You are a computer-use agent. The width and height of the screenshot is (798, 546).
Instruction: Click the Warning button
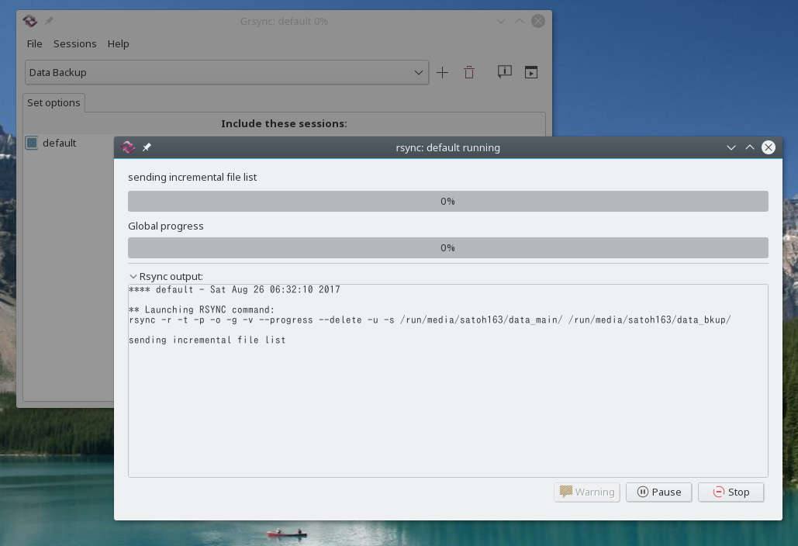[x=587, y=492]
